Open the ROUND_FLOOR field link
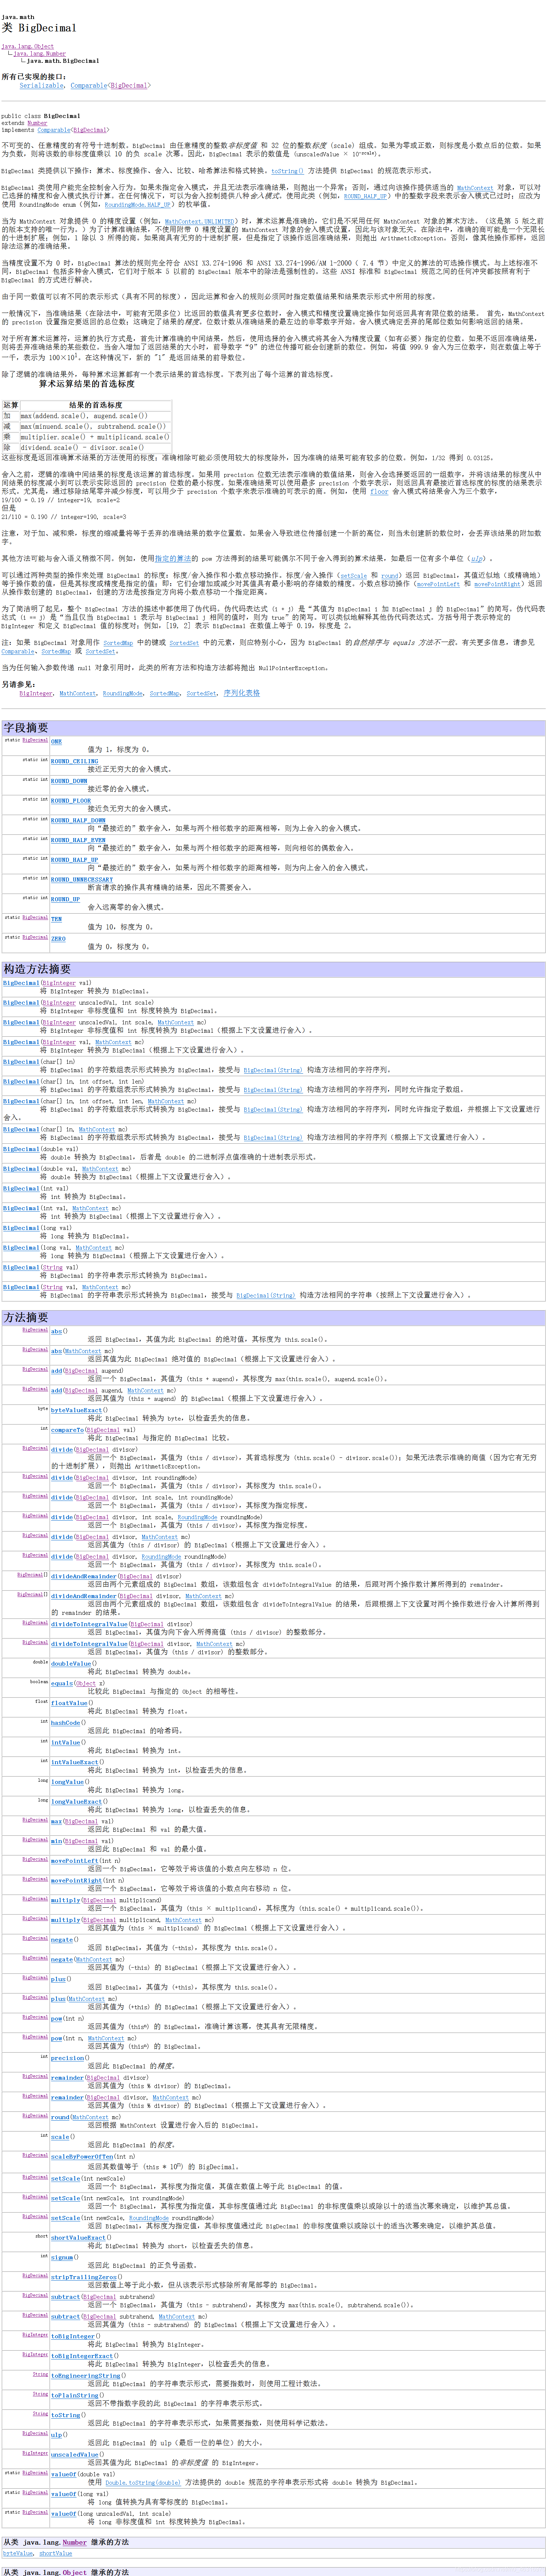This screenshot has height=2576, width=549. click(x=71, y=800)
